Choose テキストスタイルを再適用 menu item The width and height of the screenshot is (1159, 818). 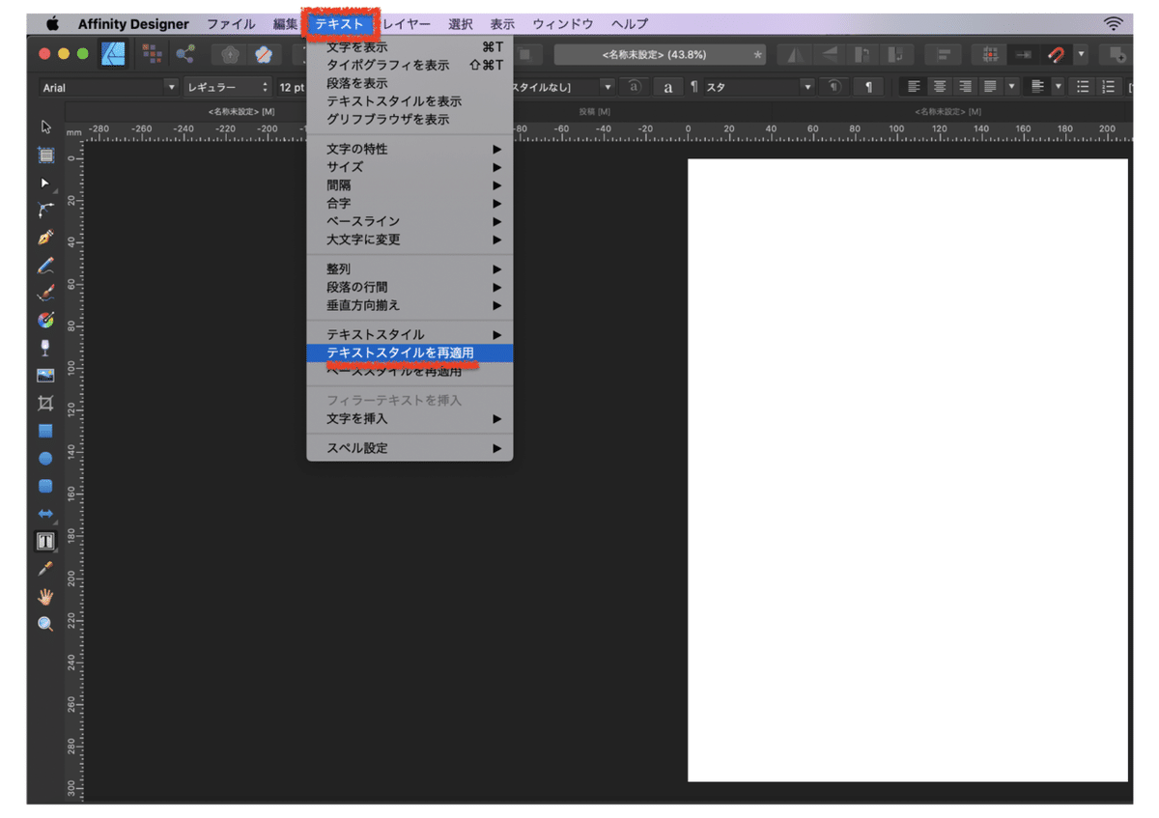point(410,353)
